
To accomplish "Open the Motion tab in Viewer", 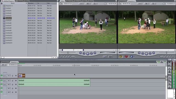I will [x=91, y=1].
